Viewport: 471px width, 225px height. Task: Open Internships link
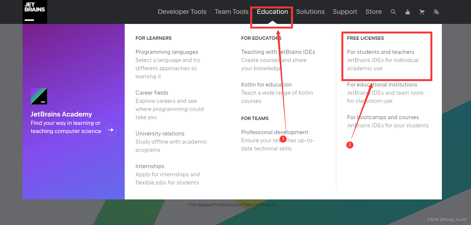pos(150,166)
